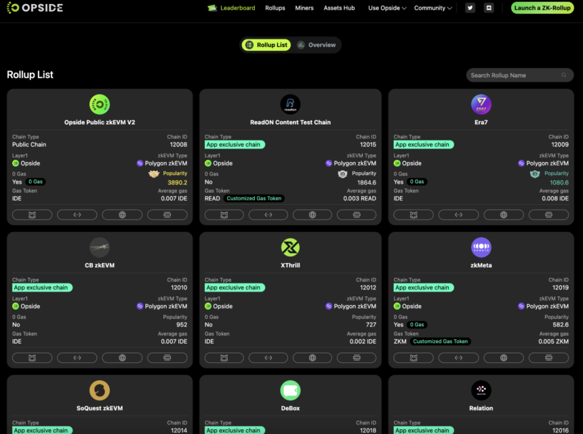The height and width of the screenshot is (434, 583).
Task: Open the Era7 logo thumbnail
Action: coord(481,104)
